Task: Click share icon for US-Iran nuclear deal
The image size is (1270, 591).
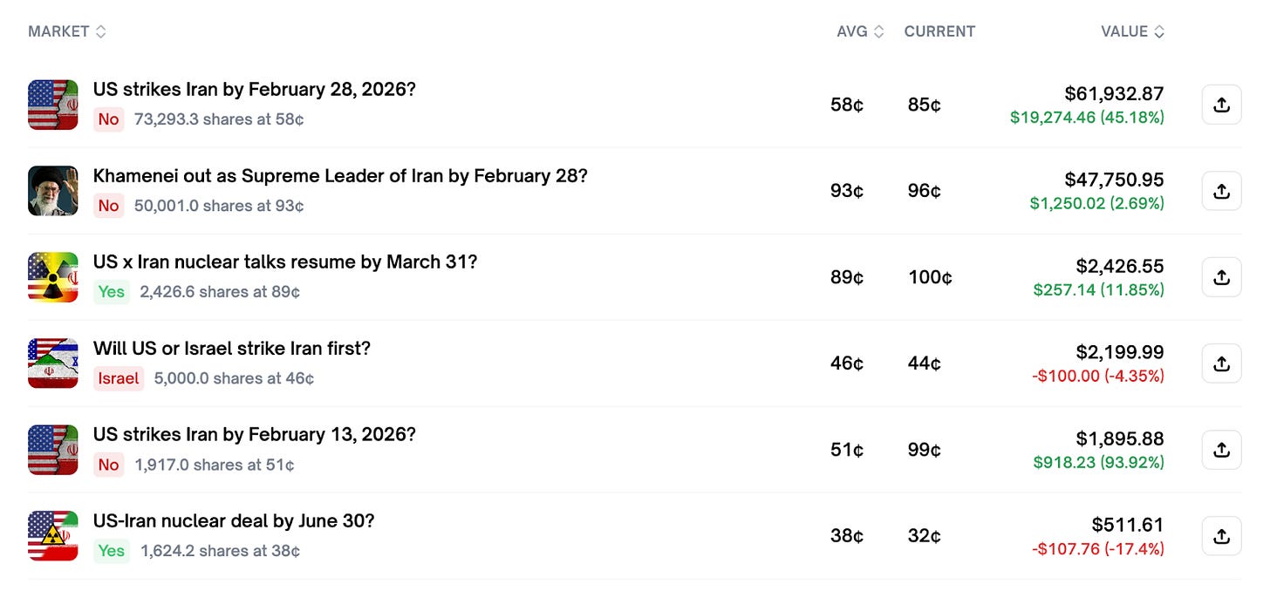Action: [x=1221, y=536]
